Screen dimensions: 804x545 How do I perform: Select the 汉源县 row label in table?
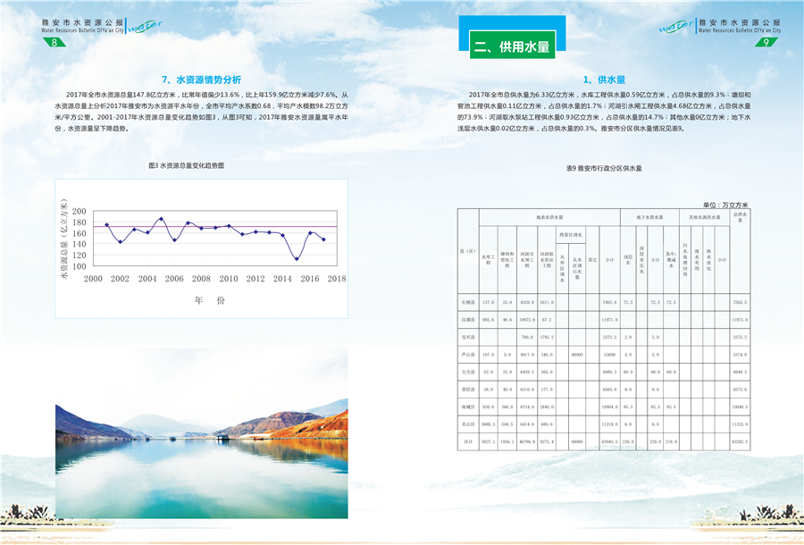pos(468,320)
